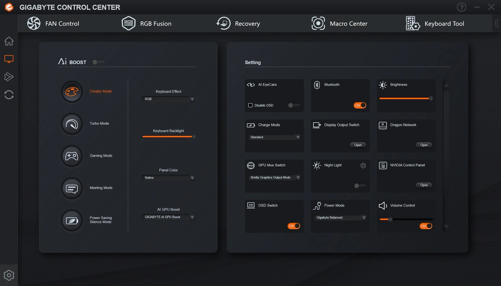
Task: Click the Volume Control slider
Action: [x=406, y=220]
